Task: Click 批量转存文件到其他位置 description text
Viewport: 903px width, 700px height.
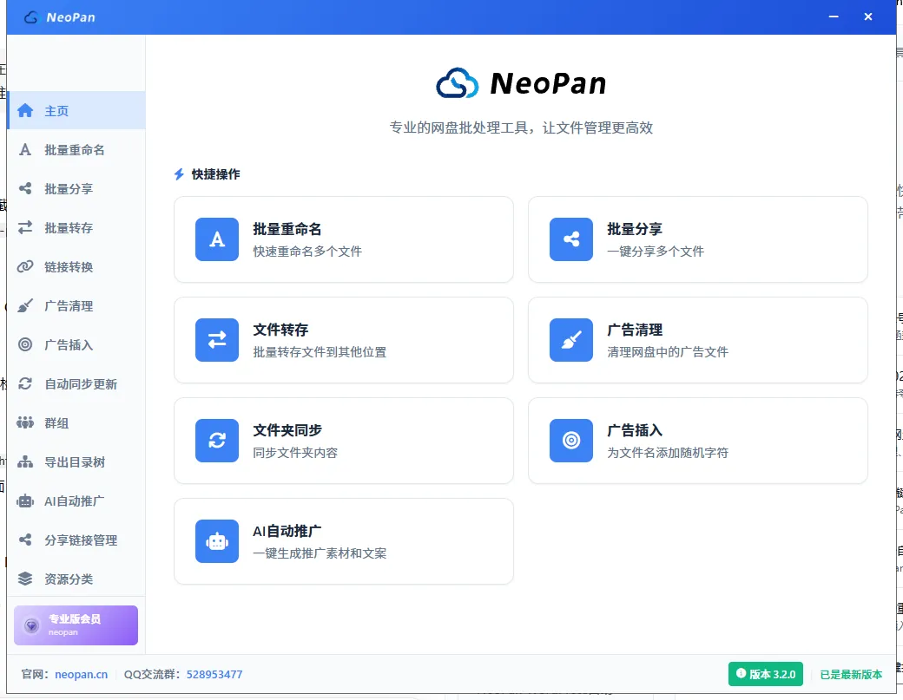Action: coord(320,352)
